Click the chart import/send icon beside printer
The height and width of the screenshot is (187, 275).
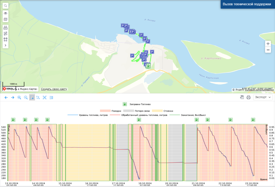tap(242, 97)
